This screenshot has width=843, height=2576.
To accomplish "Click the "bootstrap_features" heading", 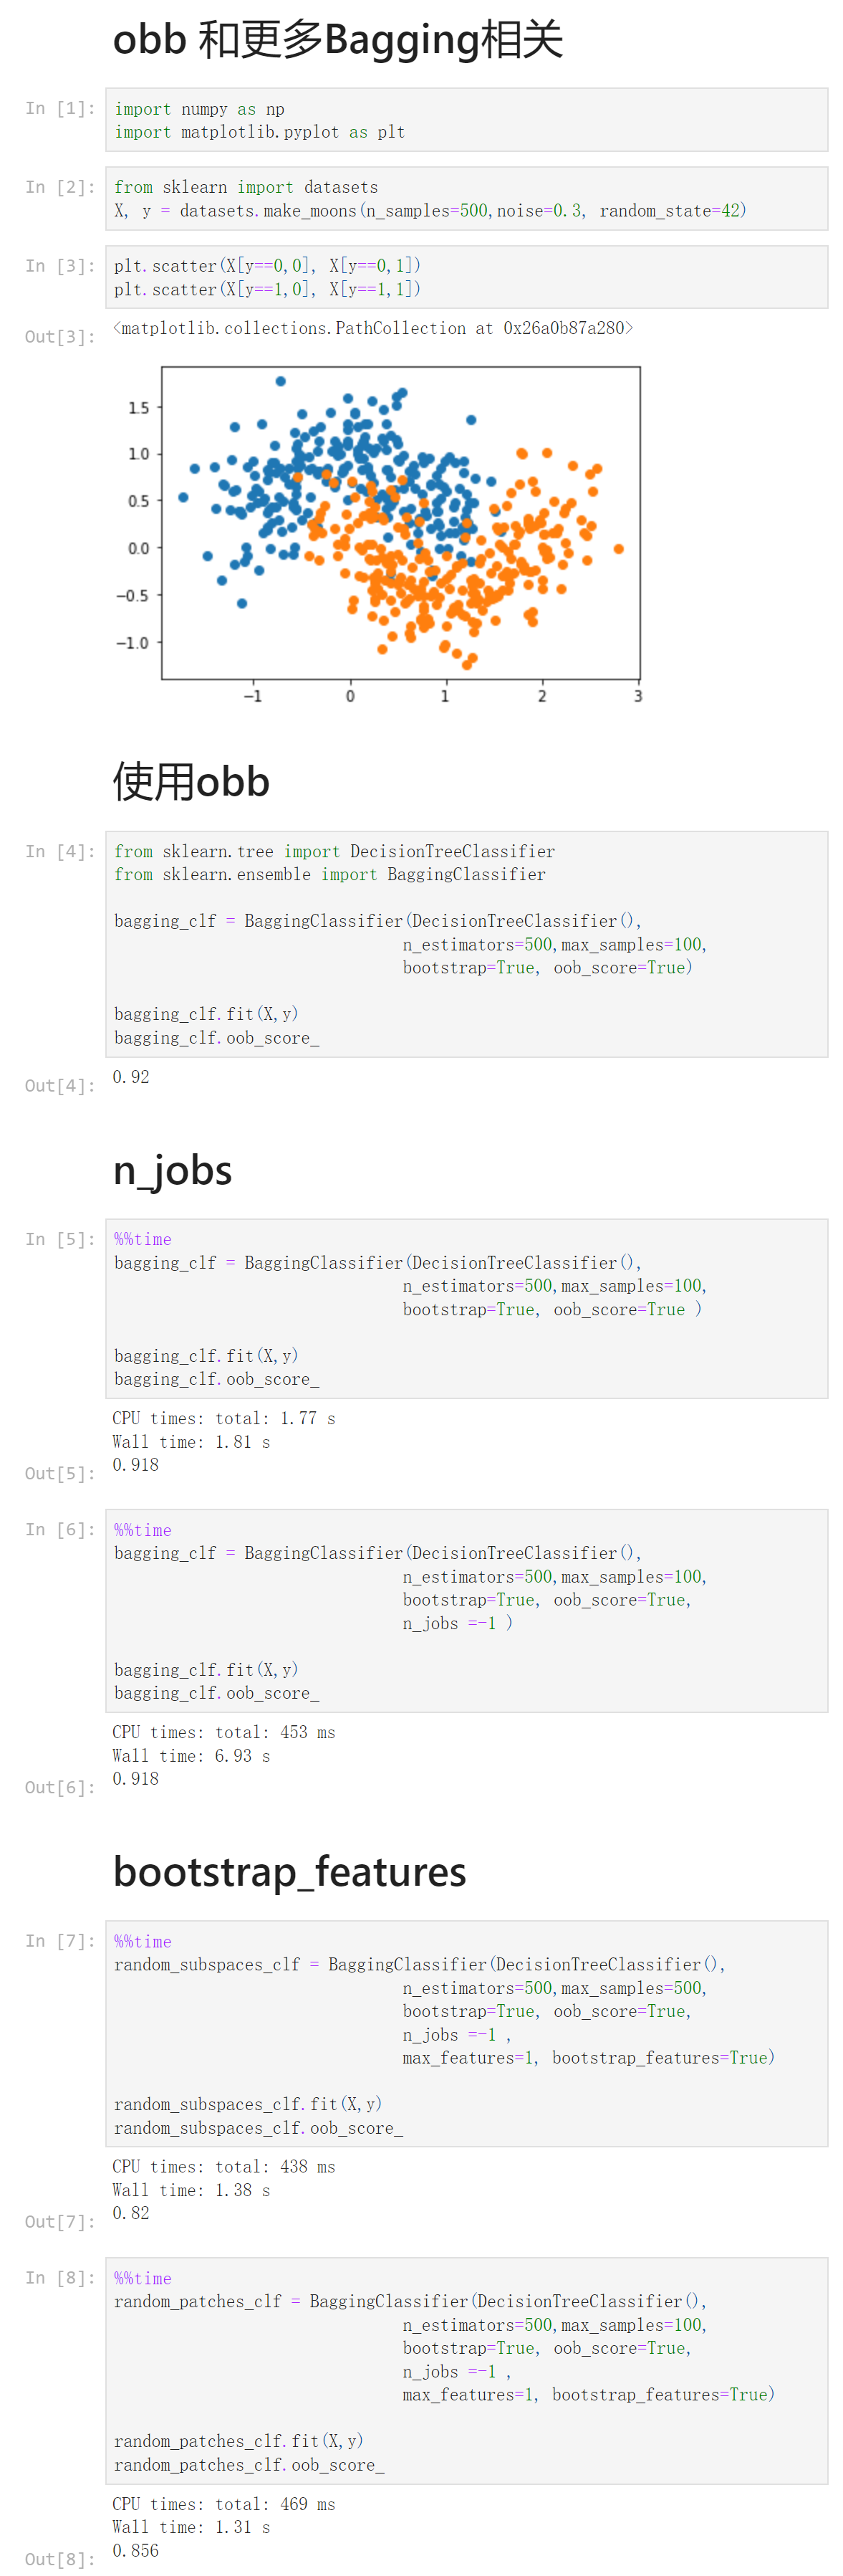I will point(289,1871).
